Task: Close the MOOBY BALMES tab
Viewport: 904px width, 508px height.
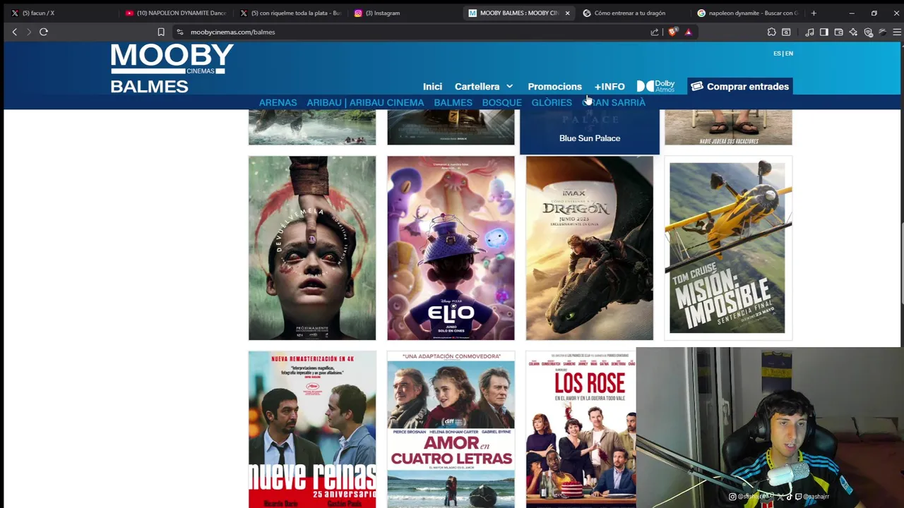Action: 567,13
